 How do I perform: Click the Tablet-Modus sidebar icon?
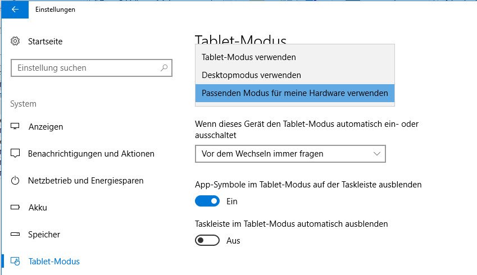point(16,262)
